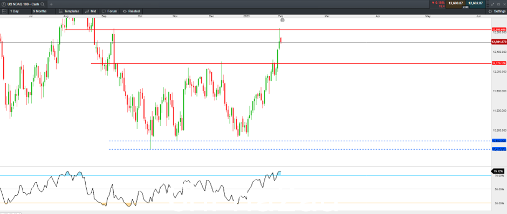Click the 2.00 spread value between prices
Viewport: 507px width, 214px height.
(x=465, y=7)
